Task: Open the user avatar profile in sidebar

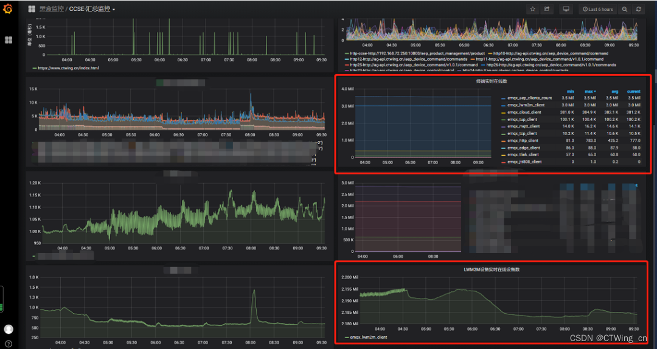Action: [x=9, y=330]
